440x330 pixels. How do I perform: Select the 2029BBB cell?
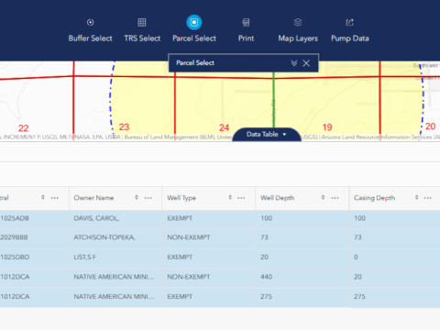pyautogui.click(x=34, y=237)
